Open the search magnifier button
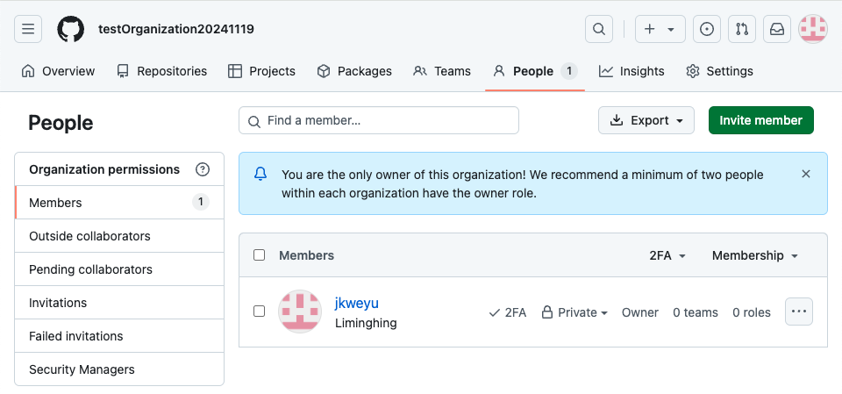842x394 pixels. [599, 29]
